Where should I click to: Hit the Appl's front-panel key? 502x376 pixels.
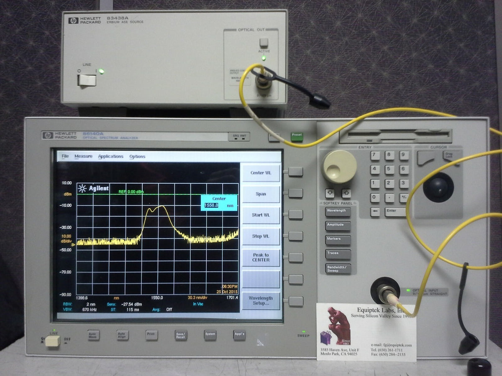tap(239, 335)
